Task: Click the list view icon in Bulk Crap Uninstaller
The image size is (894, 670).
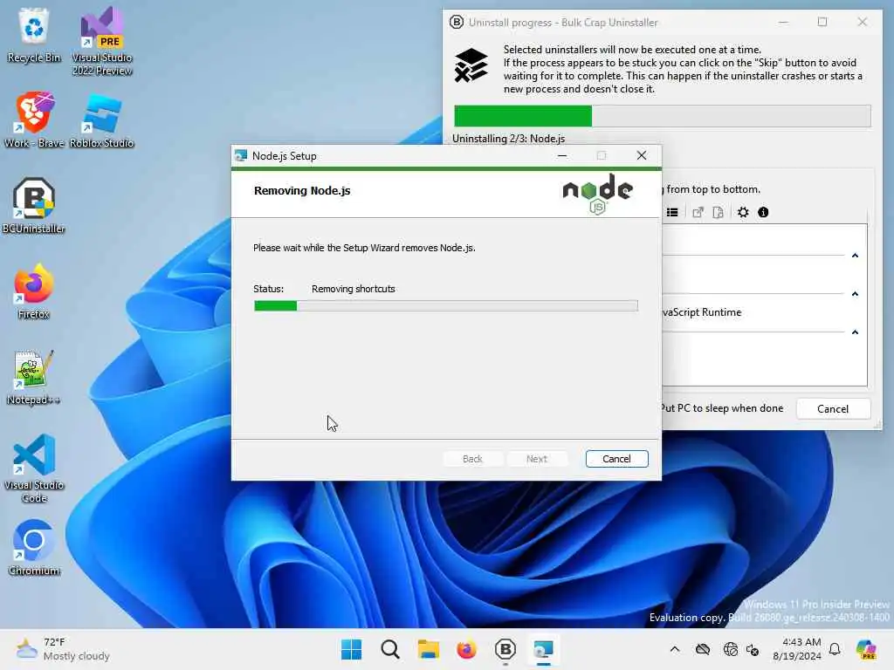Action: pyautogui.click(x=672, y=213)
